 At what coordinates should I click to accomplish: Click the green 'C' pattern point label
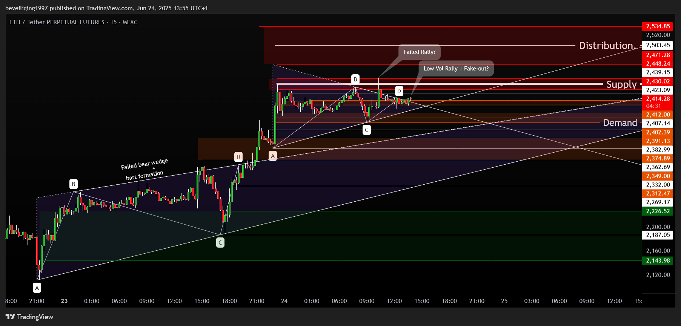point(220,243)
